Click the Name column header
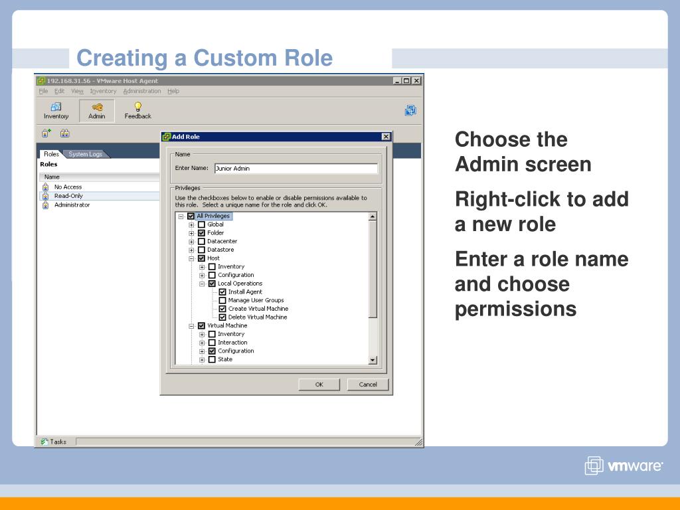The width and height of the screenshot is (680, 510). click(100, 177)
